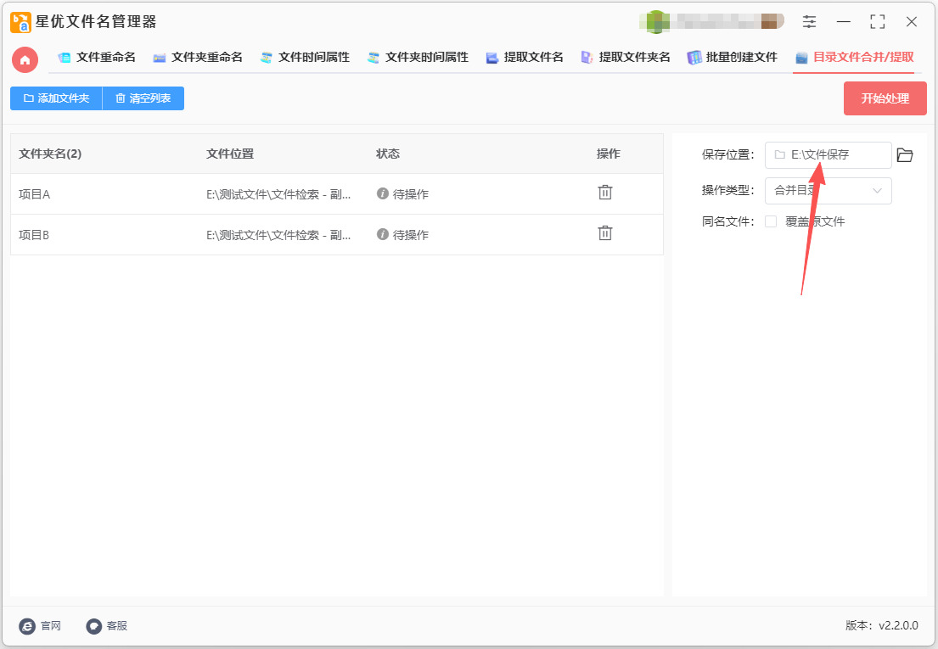This screenshot has width=938, height=649.
Task: Click the 添加文件夹 button
Action: point(56,98)
